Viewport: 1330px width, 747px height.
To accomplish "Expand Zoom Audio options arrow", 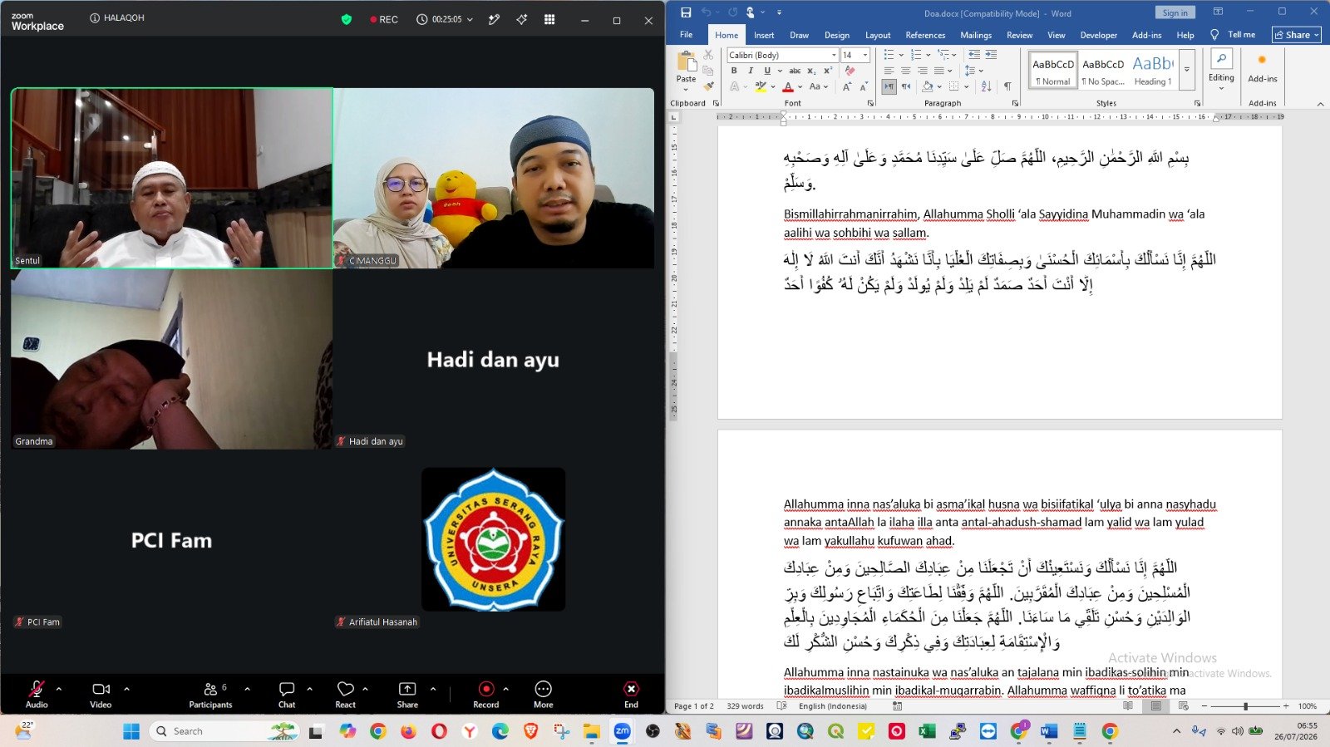I will point(59,689).
